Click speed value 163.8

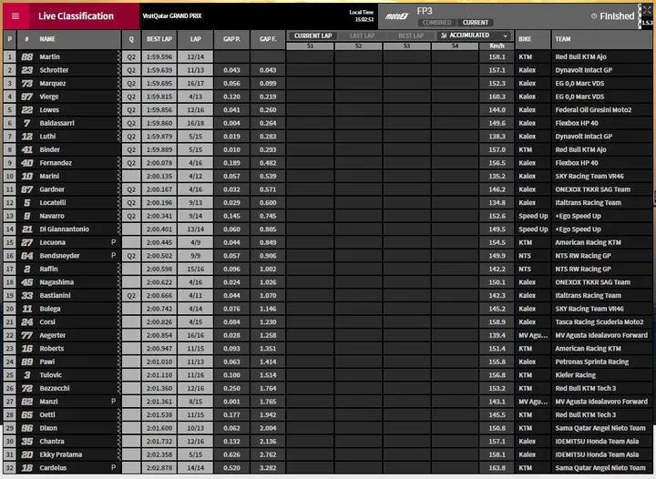[x=497, y=468]
